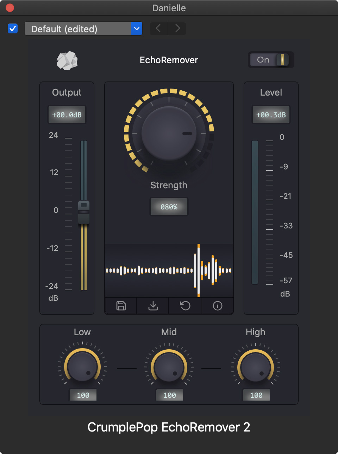Click the Low frequency knob
Screen dimensions: 338x454
tap(82, 367)
